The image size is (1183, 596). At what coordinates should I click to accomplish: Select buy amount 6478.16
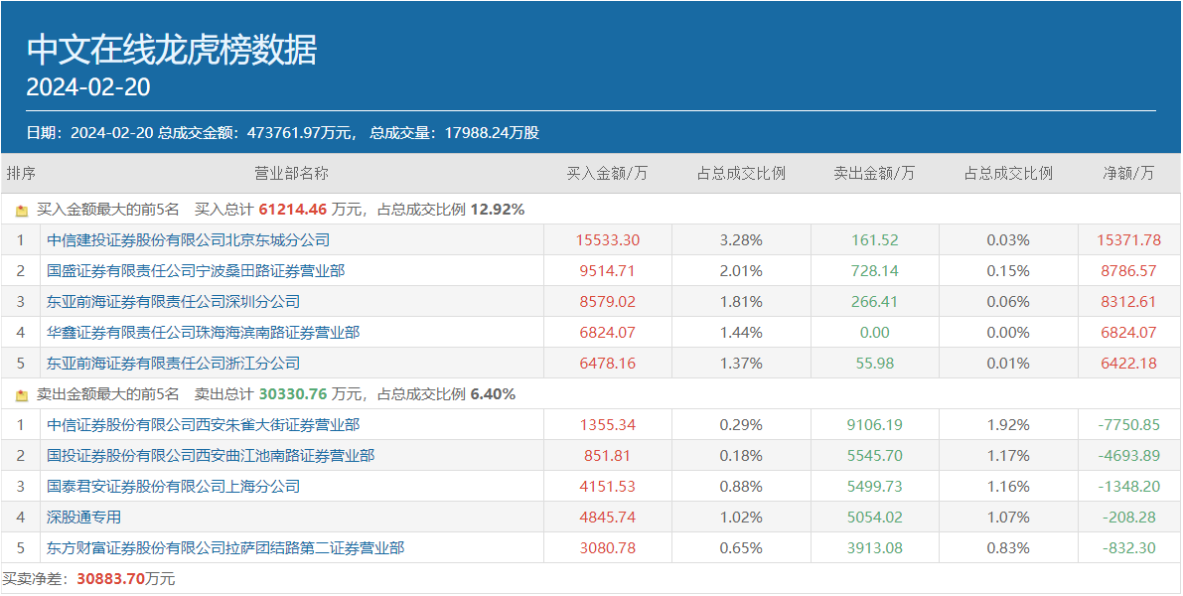point(607,364)
